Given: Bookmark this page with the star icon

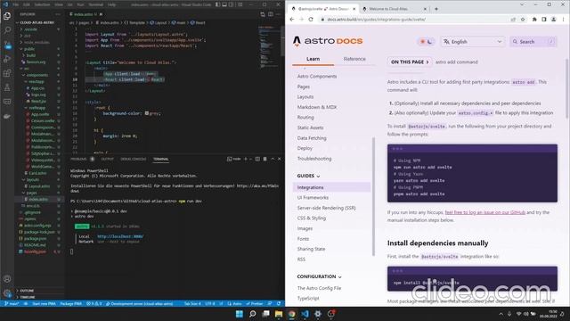Looking at the screenshot, I should click(x=523, y=20).
